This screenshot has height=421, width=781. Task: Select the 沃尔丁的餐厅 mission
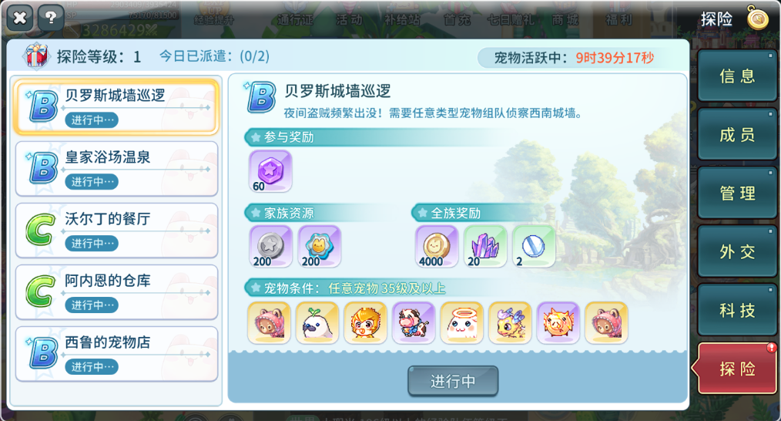(x=116, y=231)
